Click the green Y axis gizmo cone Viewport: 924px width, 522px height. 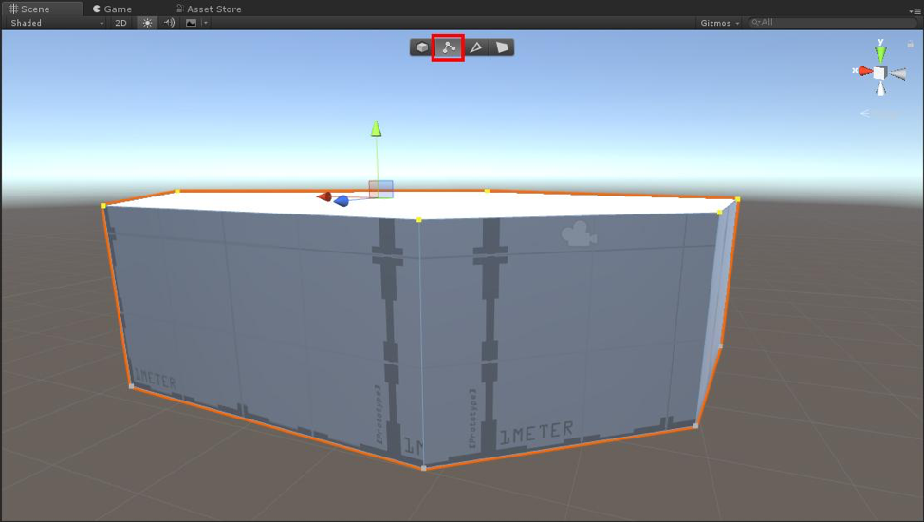[880, 53]
